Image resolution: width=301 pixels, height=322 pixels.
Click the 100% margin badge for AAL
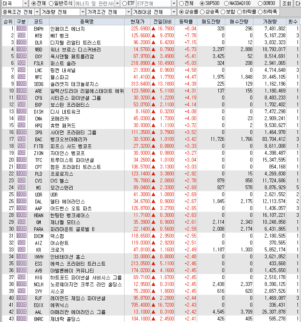click(x=22, y=312)
